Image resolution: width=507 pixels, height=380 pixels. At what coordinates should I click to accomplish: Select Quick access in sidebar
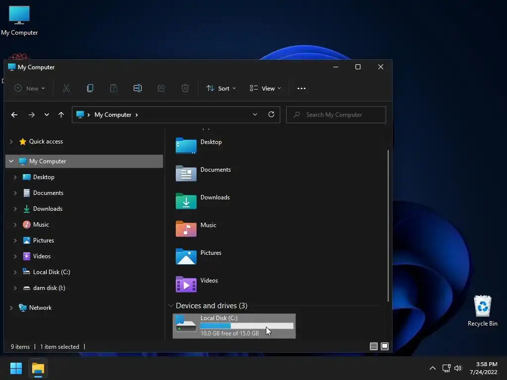click(46, 142)
